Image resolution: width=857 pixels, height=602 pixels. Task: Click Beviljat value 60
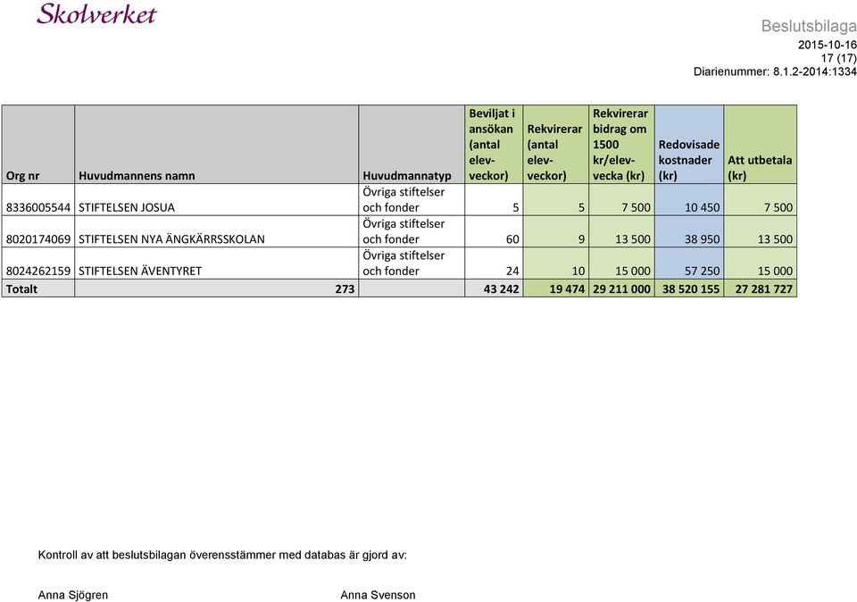[x=512, y=239]
